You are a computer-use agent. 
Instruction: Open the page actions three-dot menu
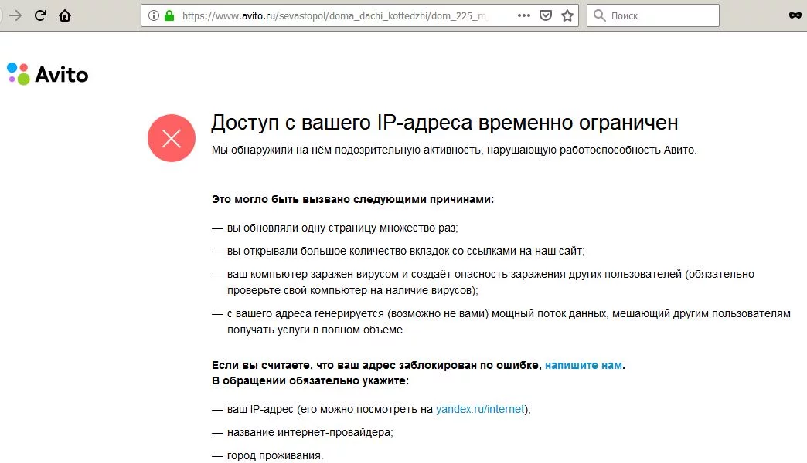[x=524, y=15]
